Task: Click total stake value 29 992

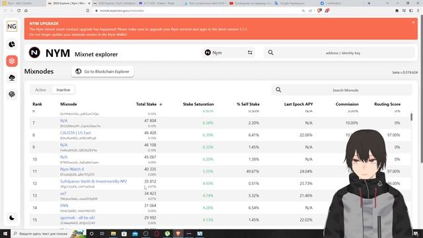Action: tap(150, 218)
